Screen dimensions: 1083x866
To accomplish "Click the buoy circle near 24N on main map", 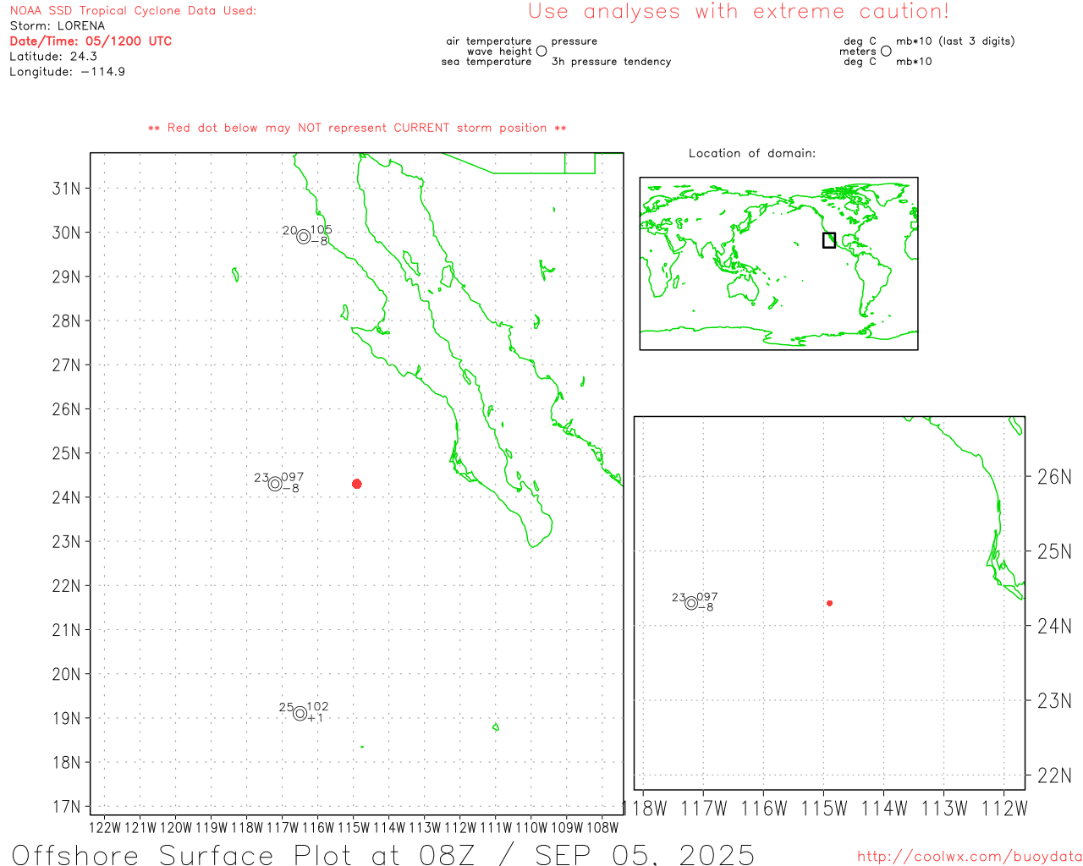I will click(x=275, y=484).
